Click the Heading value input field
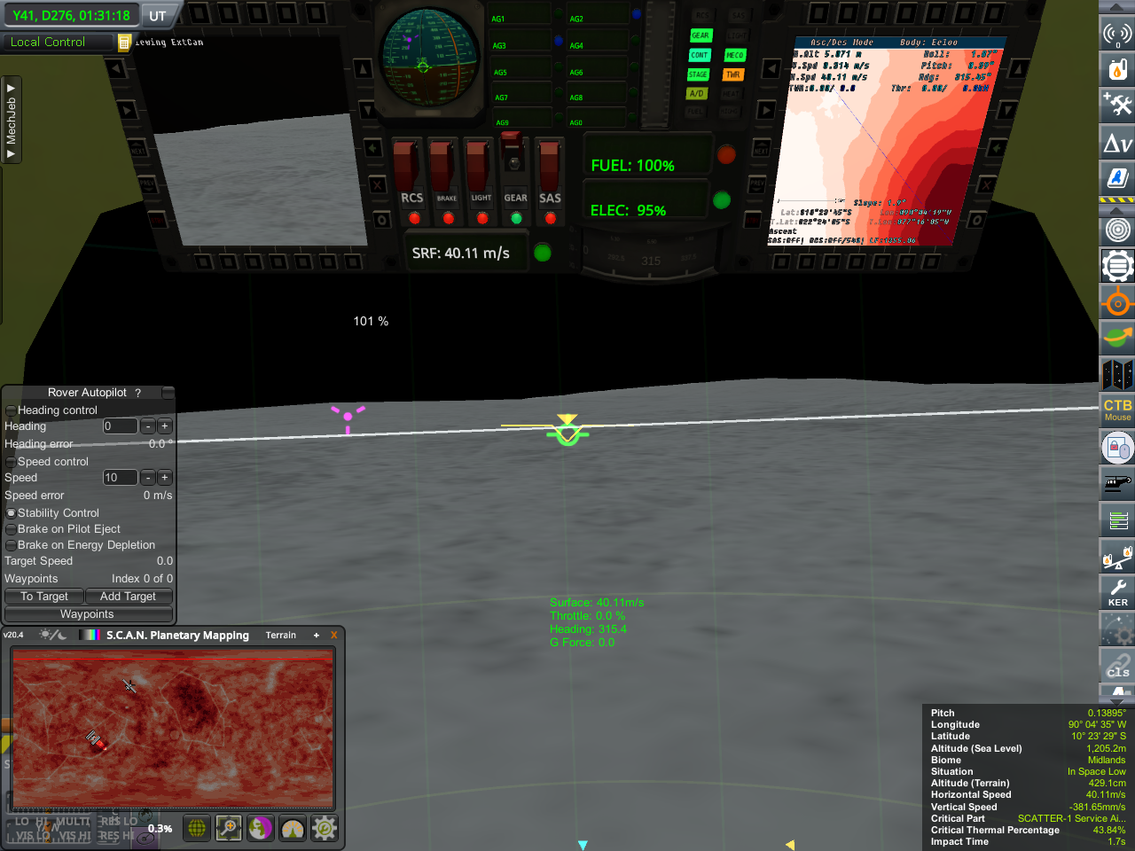Image resolution: width=1135 pixels, height=851 pixels. pos(120,426)
